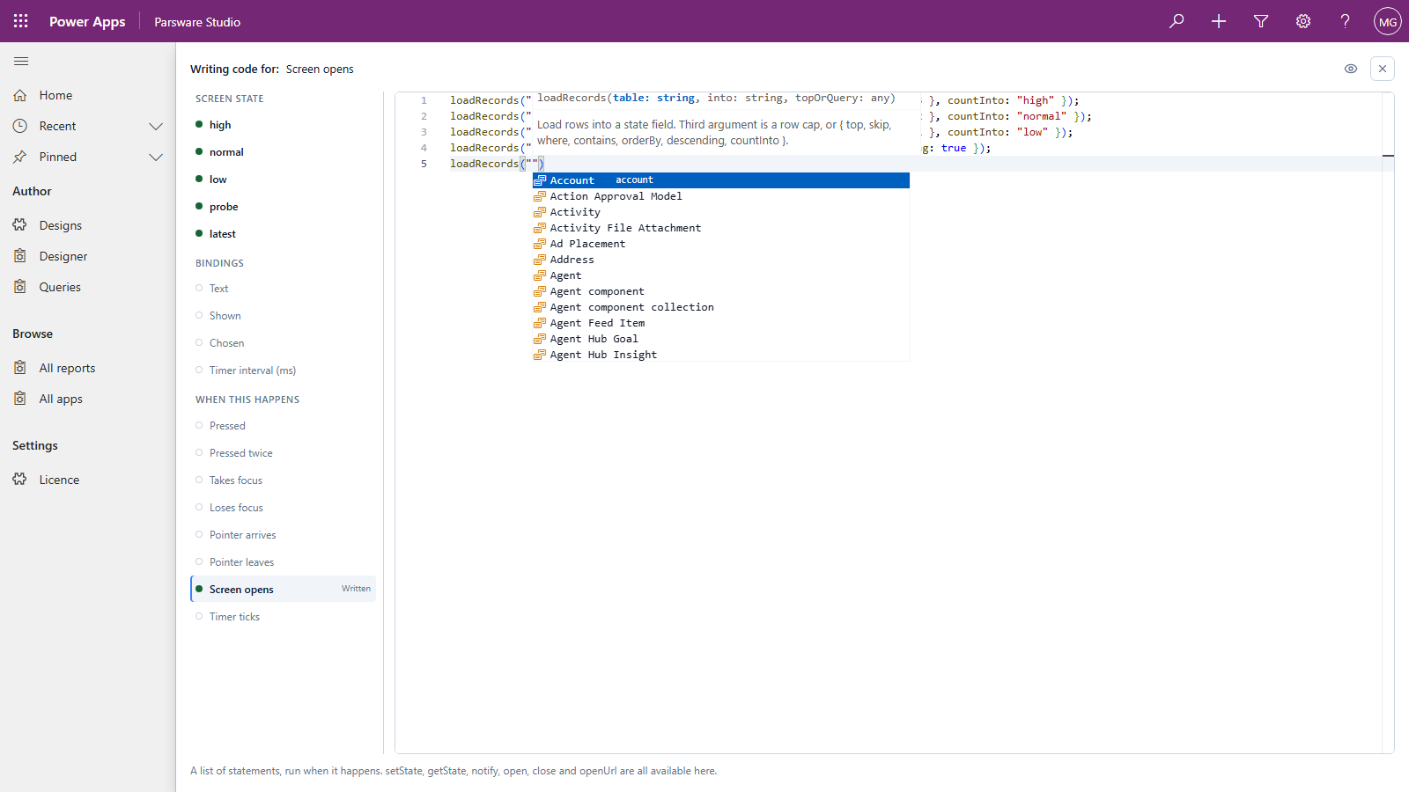
Task: Click table icon beside Account suggestion
Action: click(540, 180)
